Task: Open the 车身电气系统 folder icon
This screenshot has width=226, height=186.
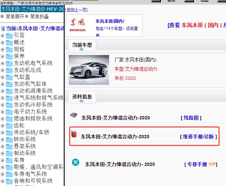Action: tap(9, 174)
